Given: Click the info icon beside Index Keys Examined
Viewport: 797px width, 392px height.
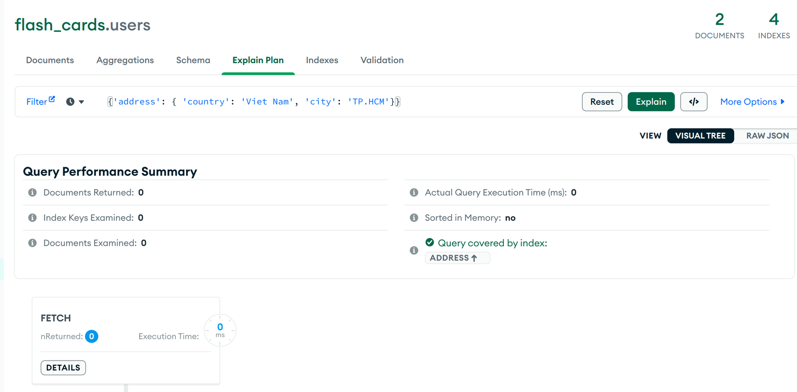Looking at the screenshot, I should click(x=32, y=218).
